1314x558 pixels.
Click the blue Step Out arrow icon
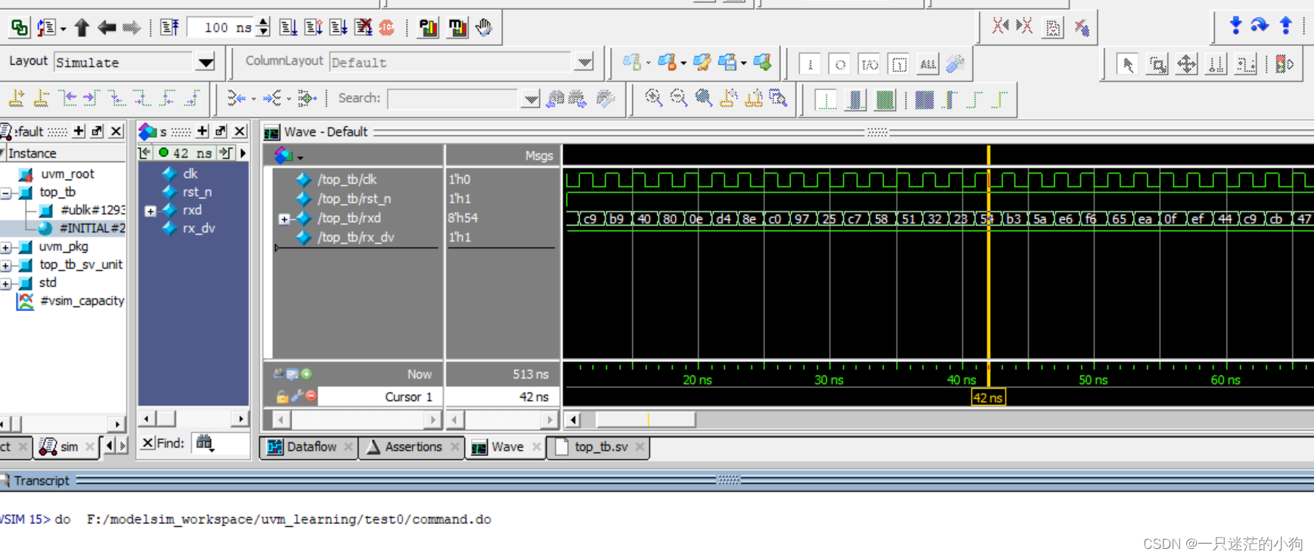pyautogui.click(x=1285, y=26)
